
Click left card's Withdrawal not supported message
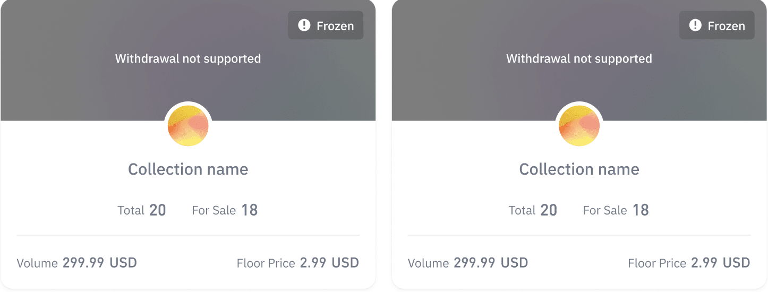[x=188, y=58]
